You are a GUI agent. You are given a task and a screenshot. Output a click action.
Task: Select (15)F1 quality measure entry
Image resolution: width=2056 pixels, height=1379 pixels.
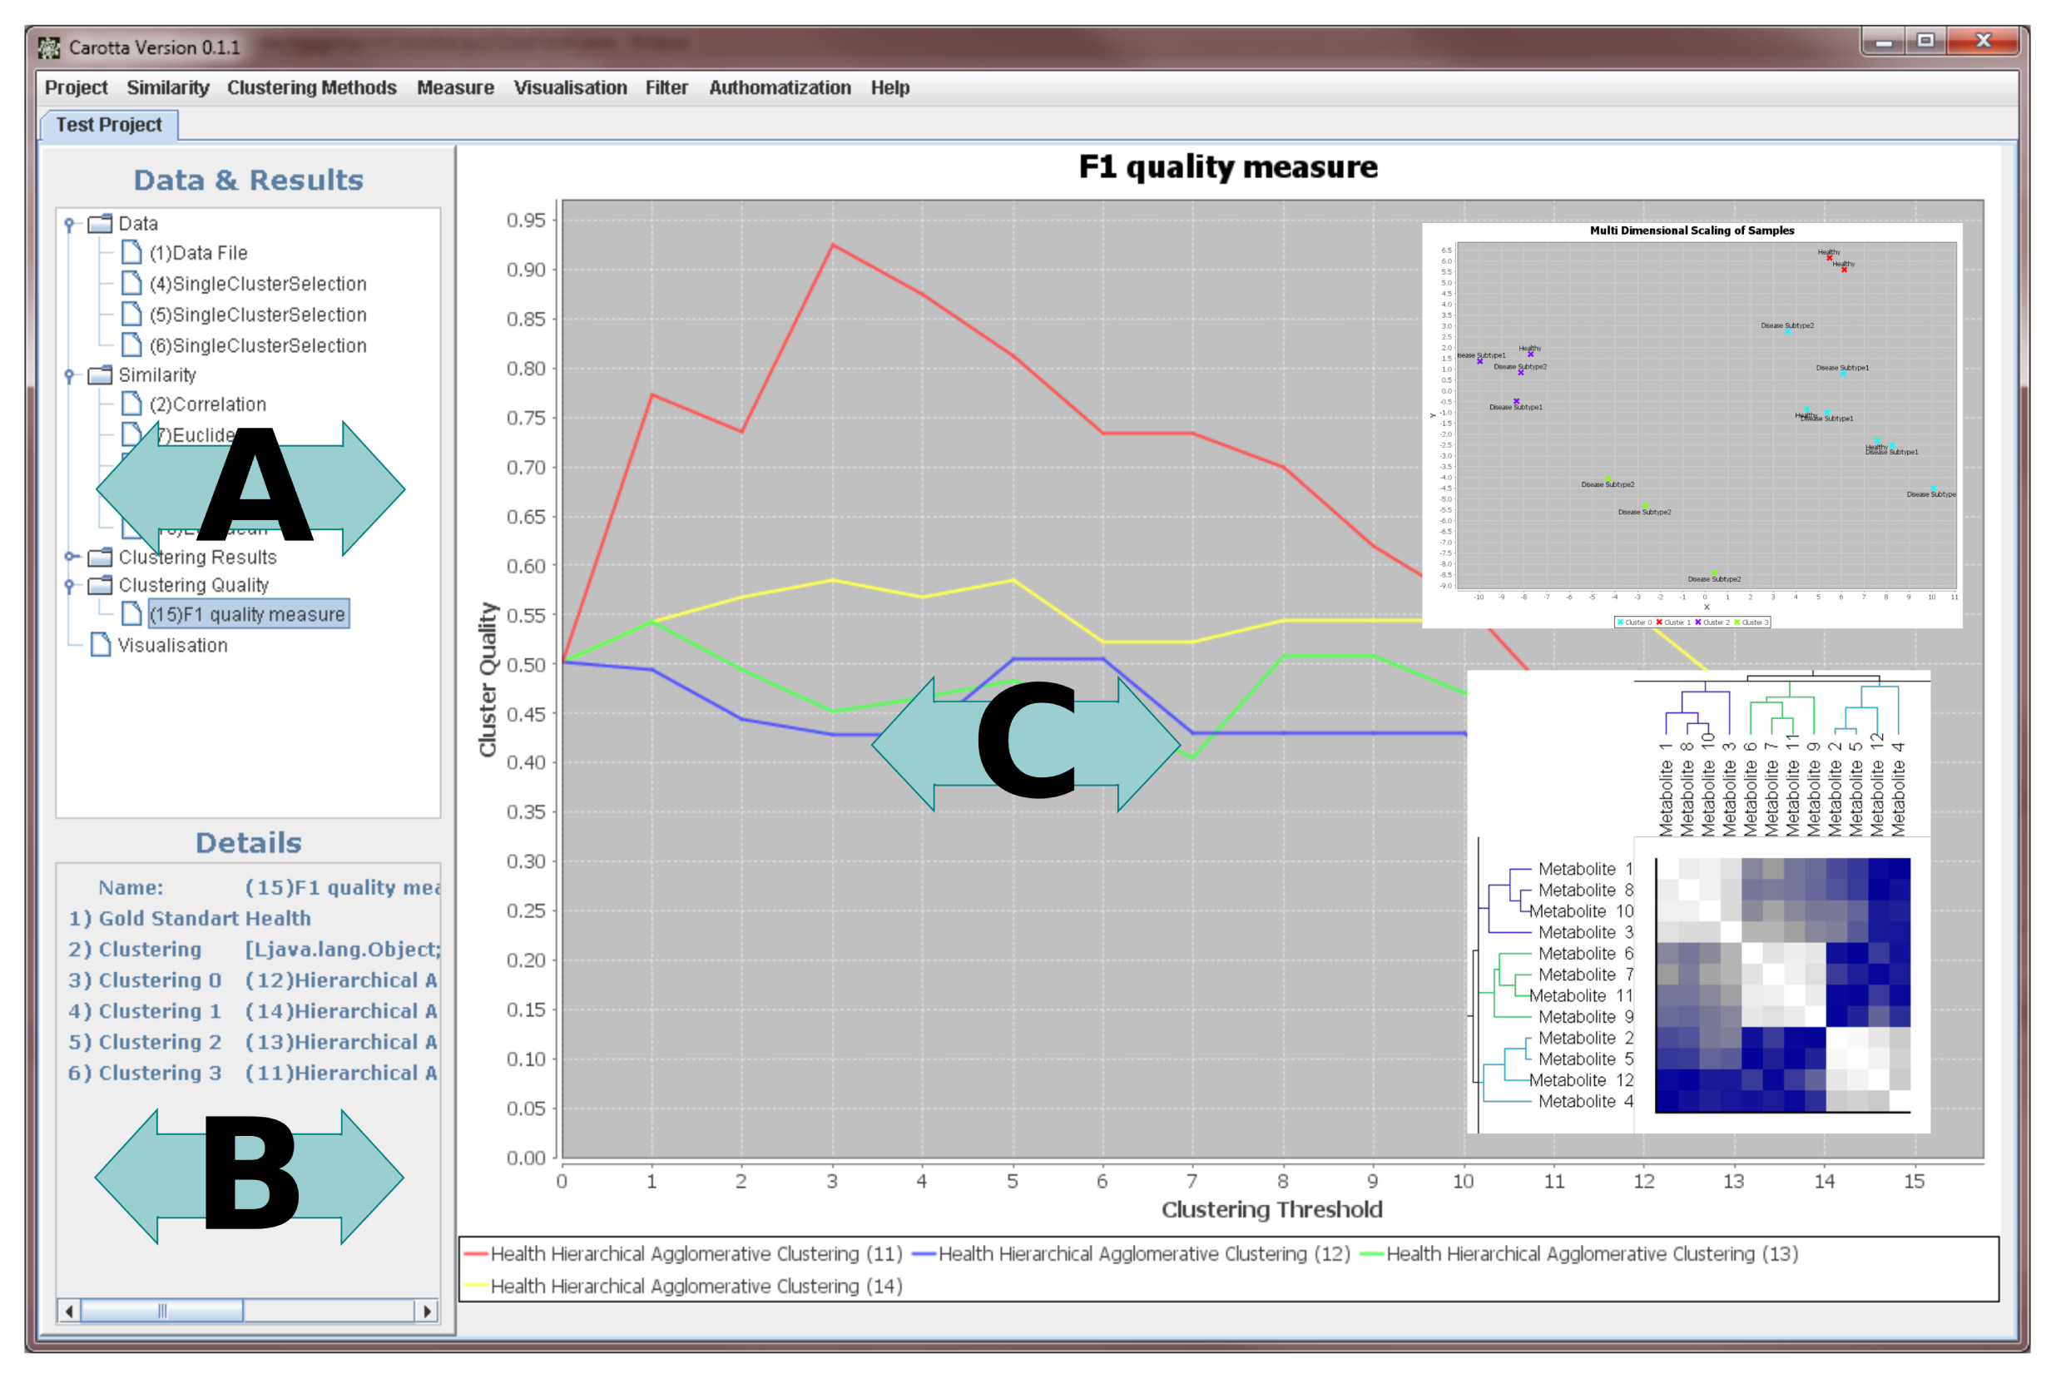click(248, 615)
